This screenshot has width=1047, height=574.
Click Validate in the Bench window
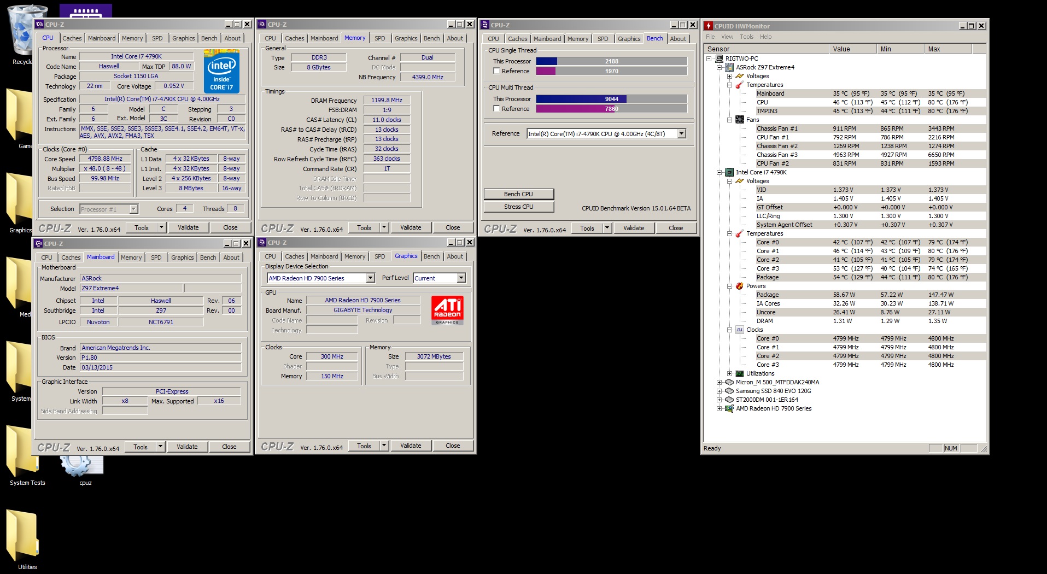633,228
